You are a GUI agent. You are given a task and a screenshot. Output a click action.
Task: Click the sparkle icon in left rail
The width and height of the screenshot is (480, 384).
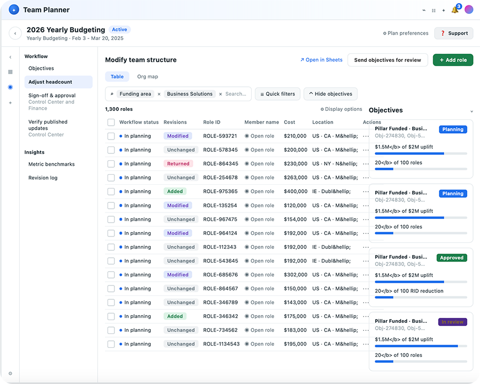point(11,103)
